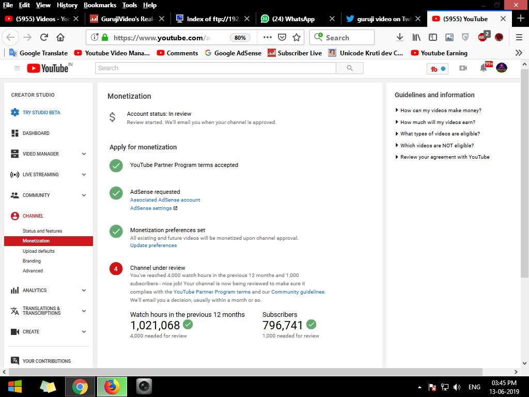Reload the current page
This screenshot has width=529, height=397.
coord(44,37)
